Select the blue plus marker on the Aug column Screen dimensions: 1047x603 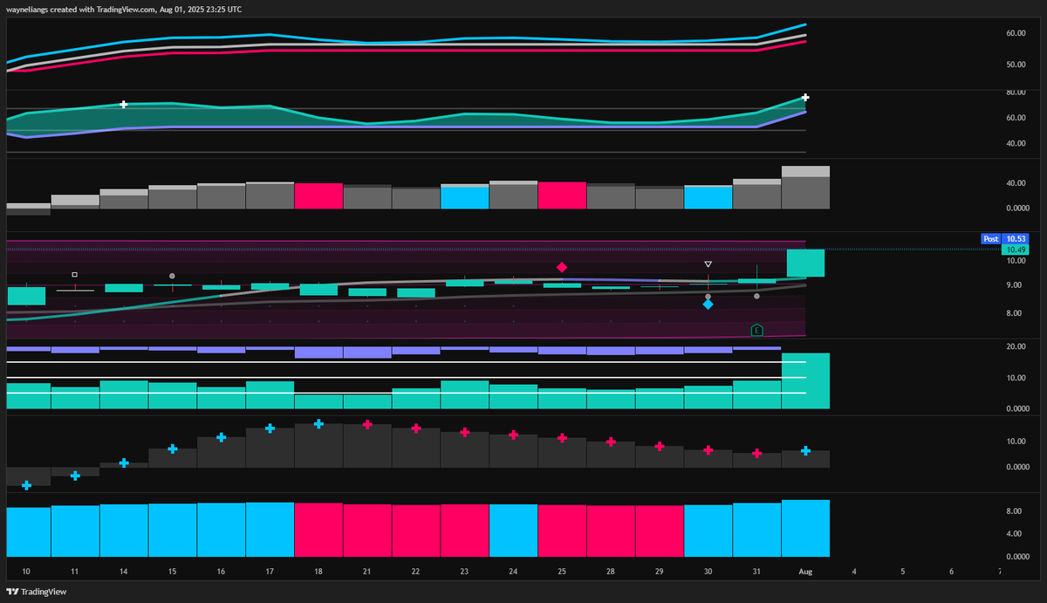[806, 450]
